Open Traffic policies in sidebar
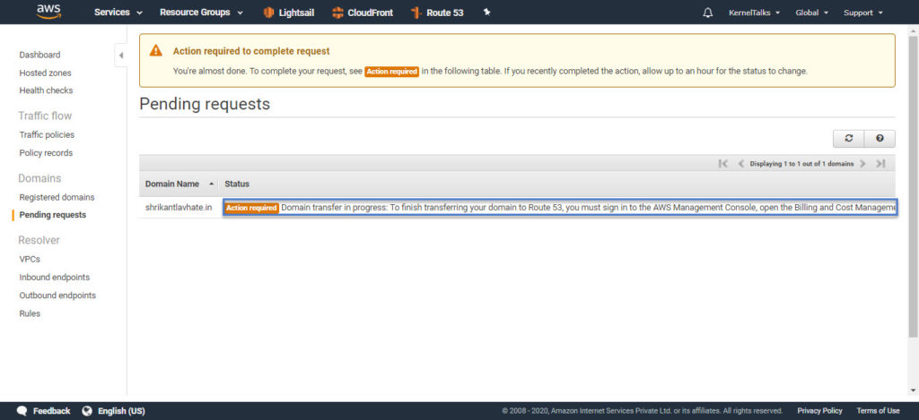This screenshot has width=919, height=420. click(47, 134)
